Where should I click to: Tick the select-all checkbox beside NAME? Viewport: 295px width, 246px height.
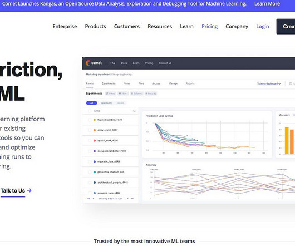90,111
